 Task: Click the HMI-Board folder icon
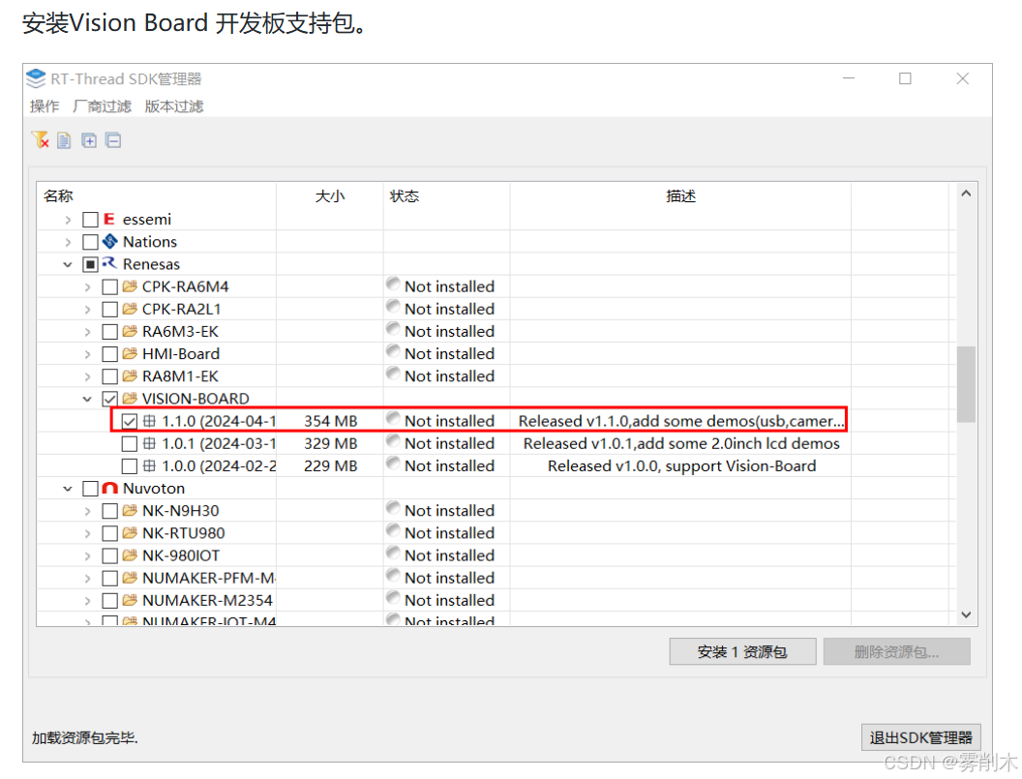[x=130, y=353]
